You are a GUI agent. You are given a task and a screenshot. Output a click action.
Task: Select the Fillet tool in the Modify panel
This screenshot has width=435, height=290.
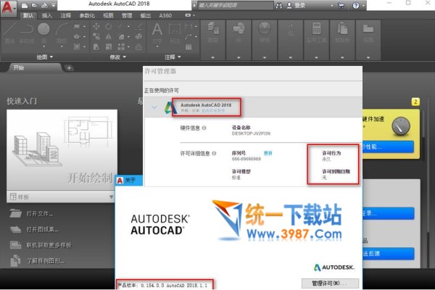point(121,36)
